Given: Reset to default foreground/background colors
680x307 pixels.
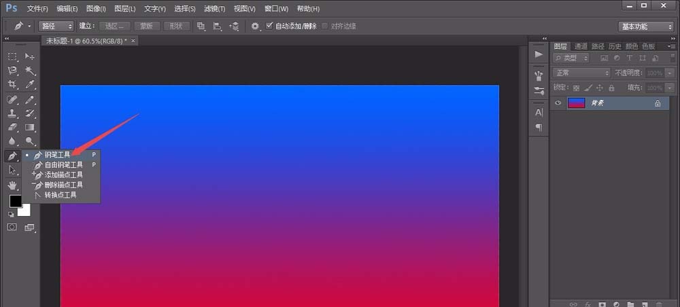Looking at the screenshot, I should coord(12,215).
